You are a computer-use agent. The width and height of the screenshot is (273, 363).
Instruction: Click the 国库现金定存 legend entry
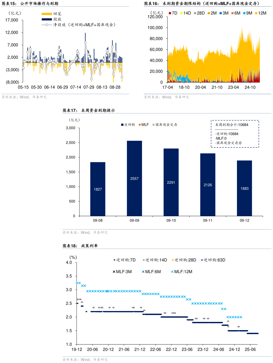(x=165, y=125)
